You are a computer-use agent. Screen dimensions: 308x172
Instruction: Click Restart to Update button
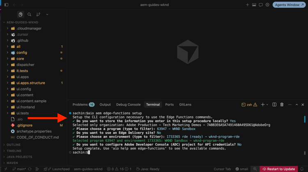point(279,169)
